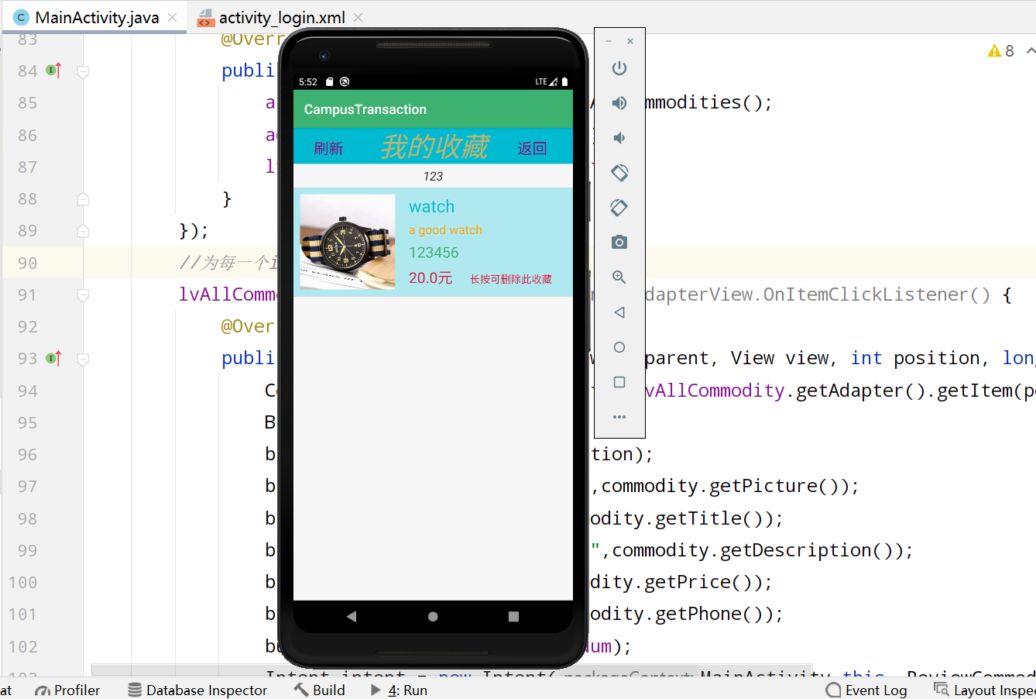Screen dimensions: 1036x699
Task: Open the watch commodity thumbnail
Action: click(x=348, y=242)
